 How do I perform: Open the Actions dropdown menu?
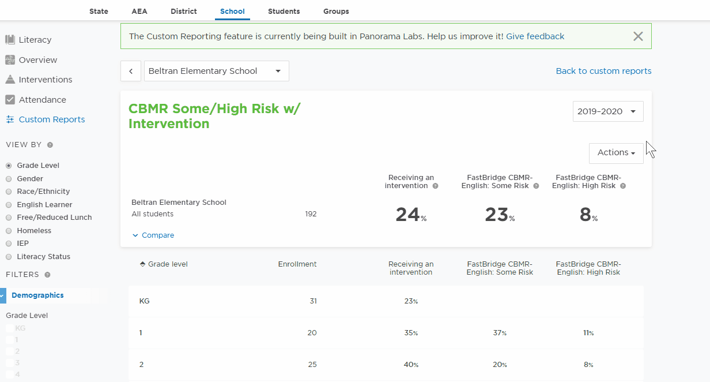[616, 153]
